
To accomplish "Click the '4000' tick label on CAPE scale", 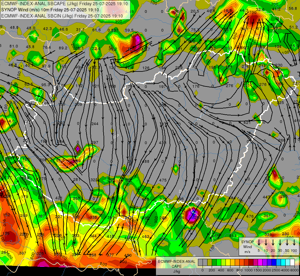I will click(285, 270).
